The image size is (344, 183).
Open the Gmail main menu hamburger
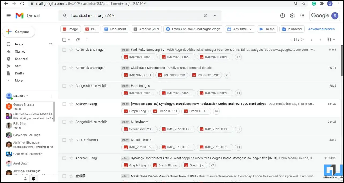coord(9,16)
